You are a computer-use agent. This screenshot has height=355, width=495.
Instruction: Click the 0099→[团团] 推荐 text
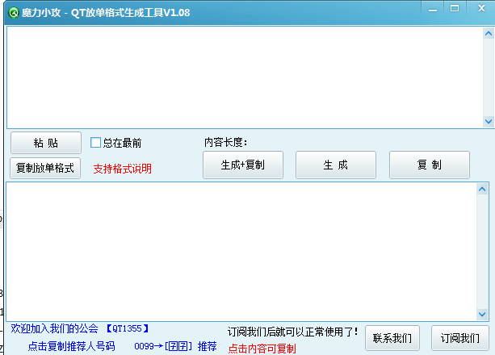(x=175, y=346)
